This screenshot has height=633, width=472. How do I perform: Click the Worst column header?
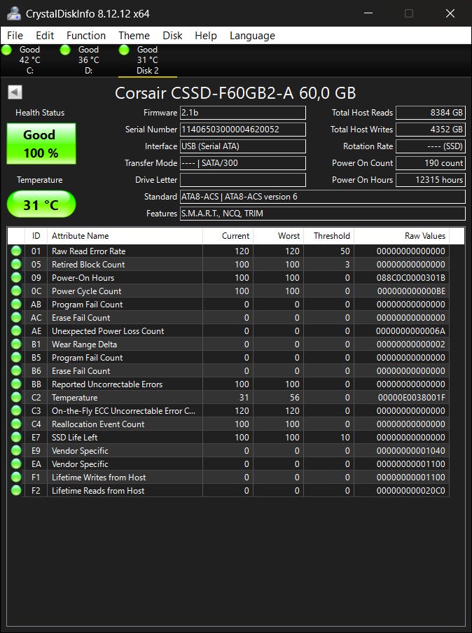coord(278,236)
